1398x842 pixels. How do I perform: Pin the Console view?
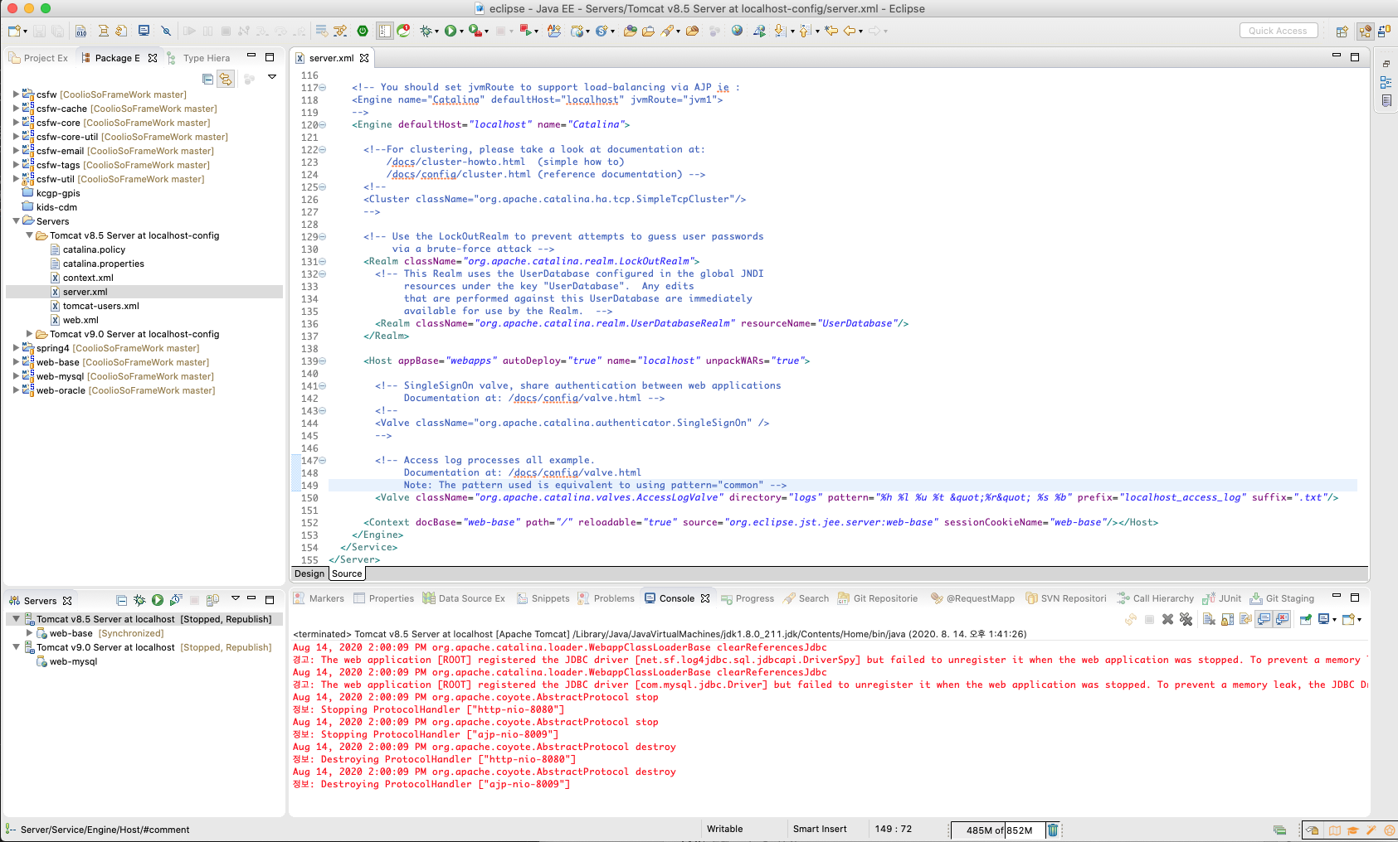[1305, 619]
